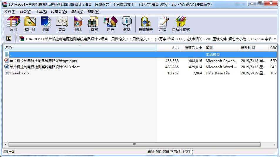
Task: Open the File (文件) menu
Action: point(10,11)
